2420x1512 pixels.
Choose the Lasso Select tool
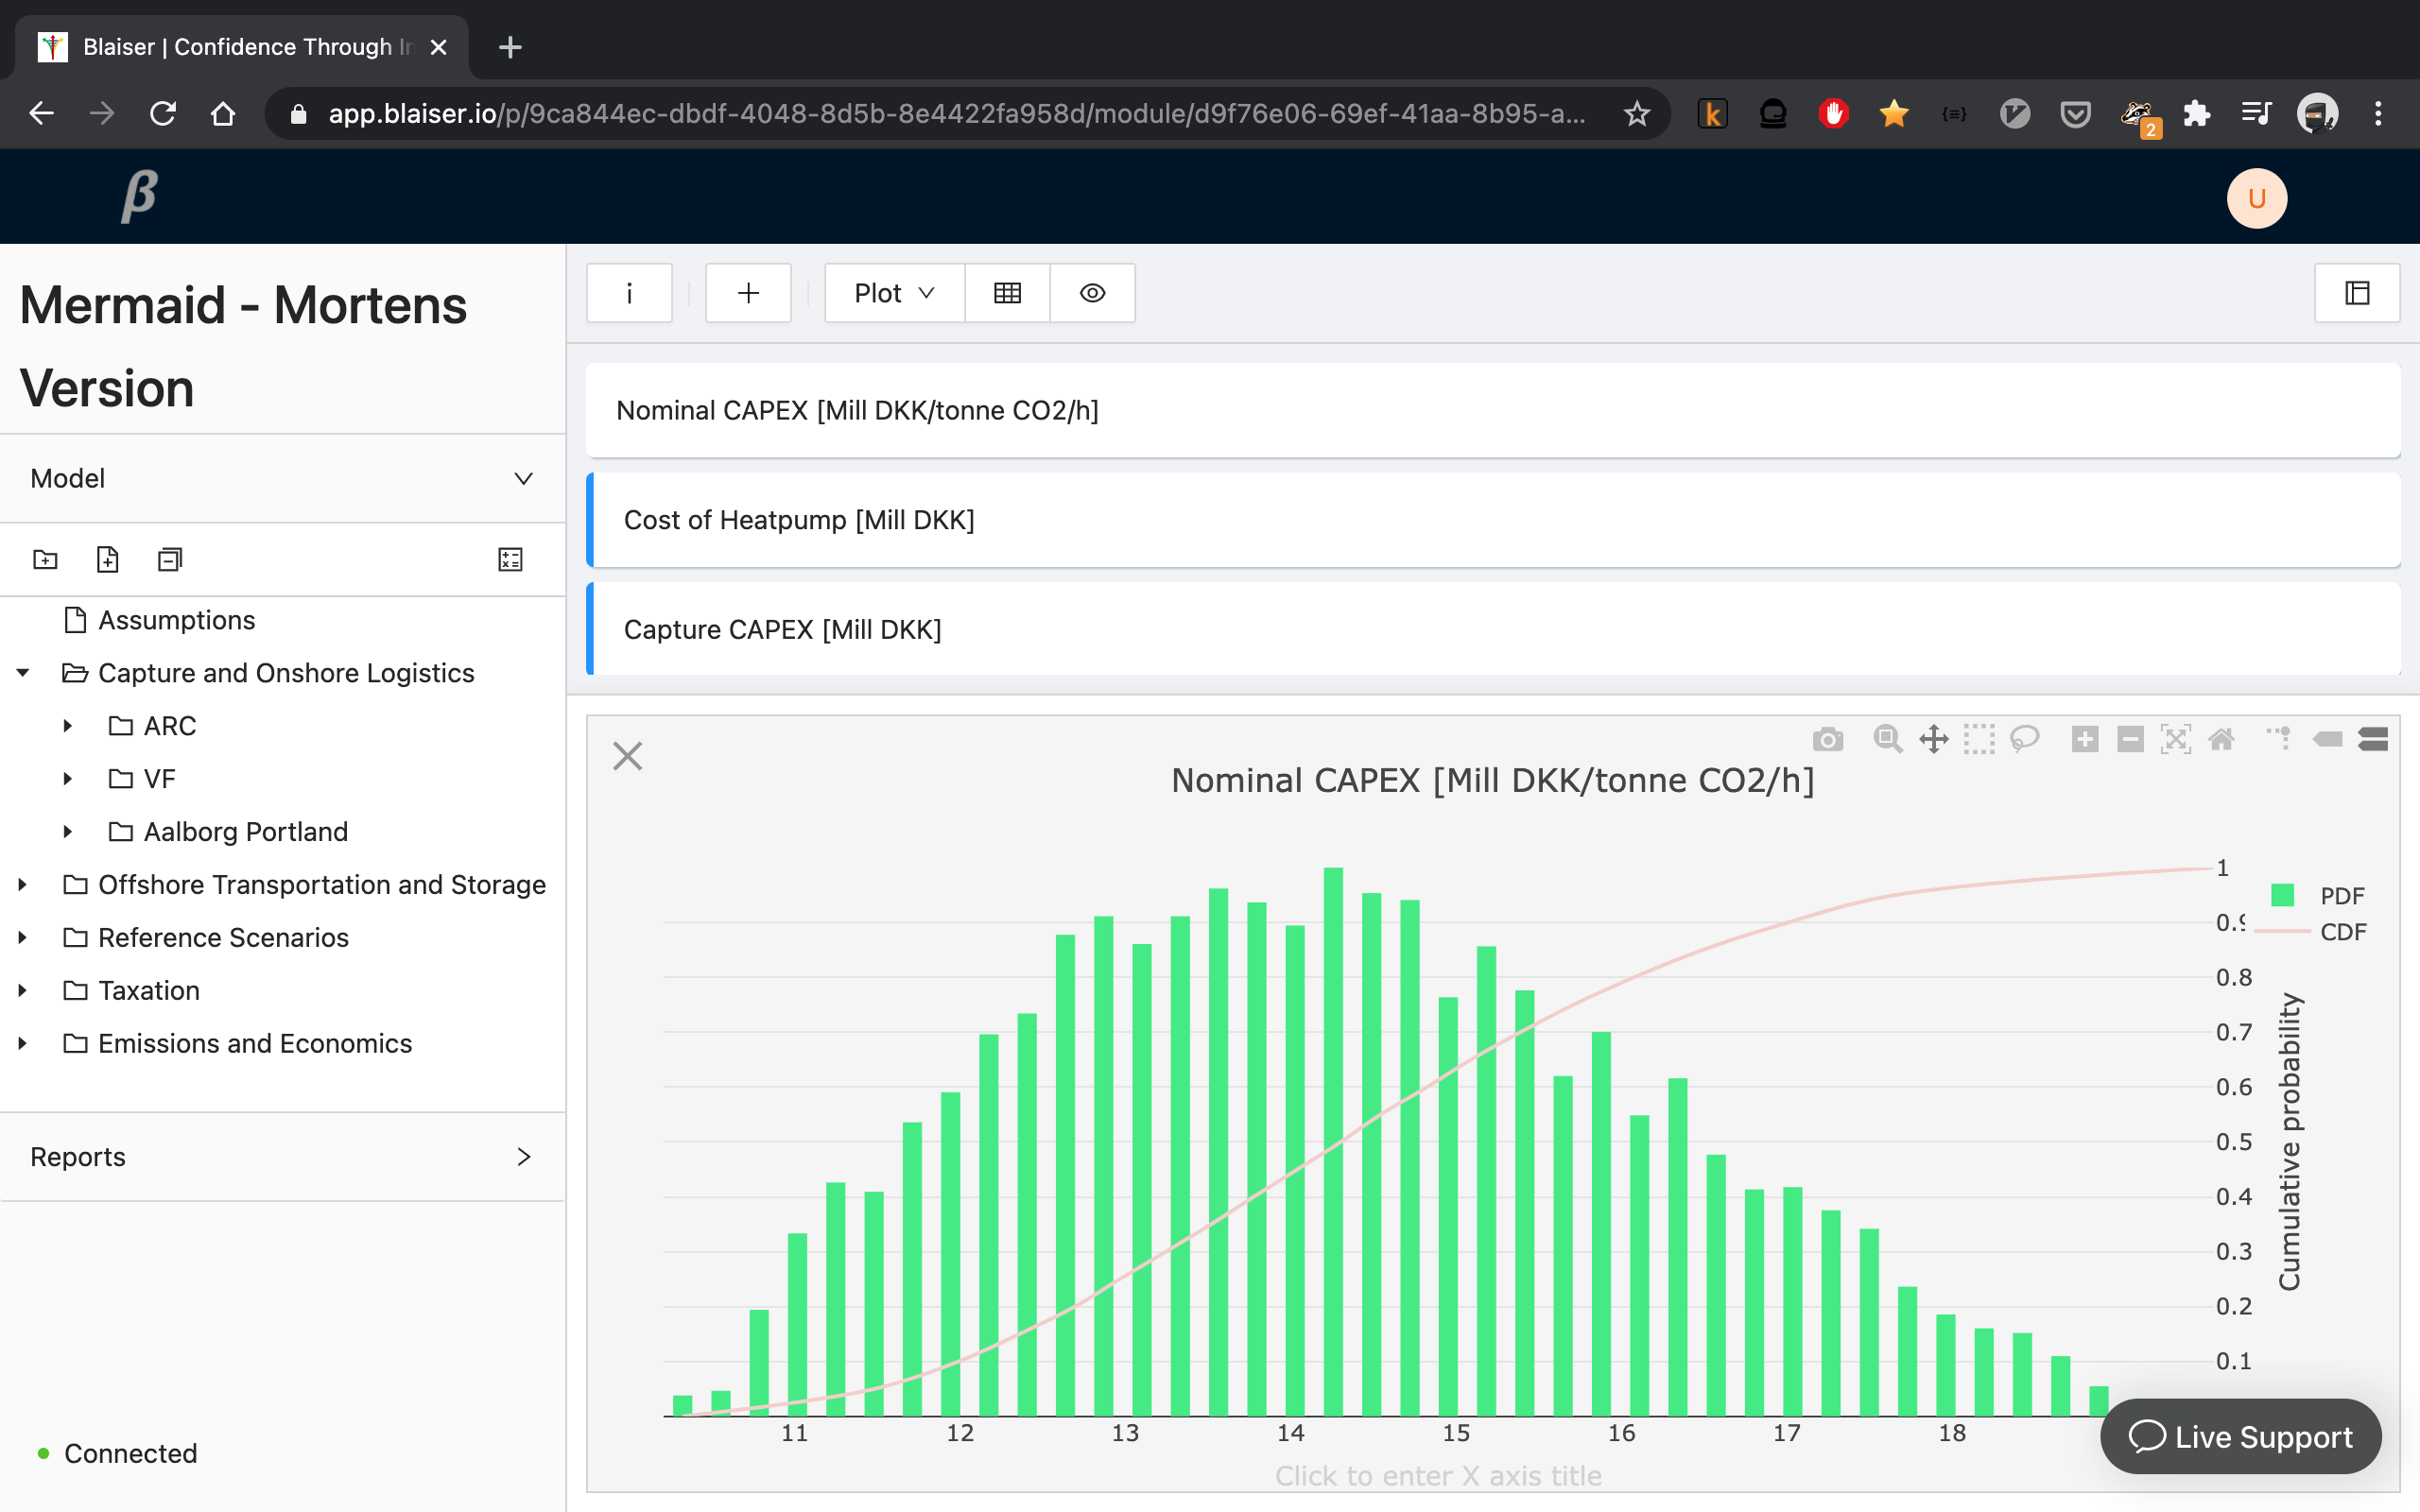coord(2024,740)
